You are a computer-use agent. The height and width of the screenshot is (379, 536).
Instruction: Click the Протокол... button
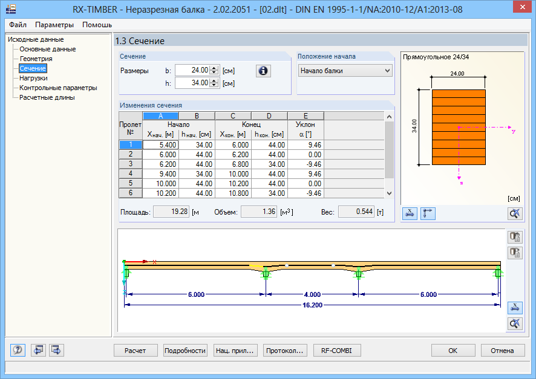pos(285,351)
